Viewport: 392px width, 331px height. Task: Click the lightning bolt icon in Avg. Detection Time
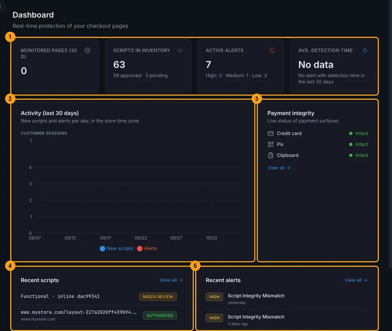click(365, 50)
